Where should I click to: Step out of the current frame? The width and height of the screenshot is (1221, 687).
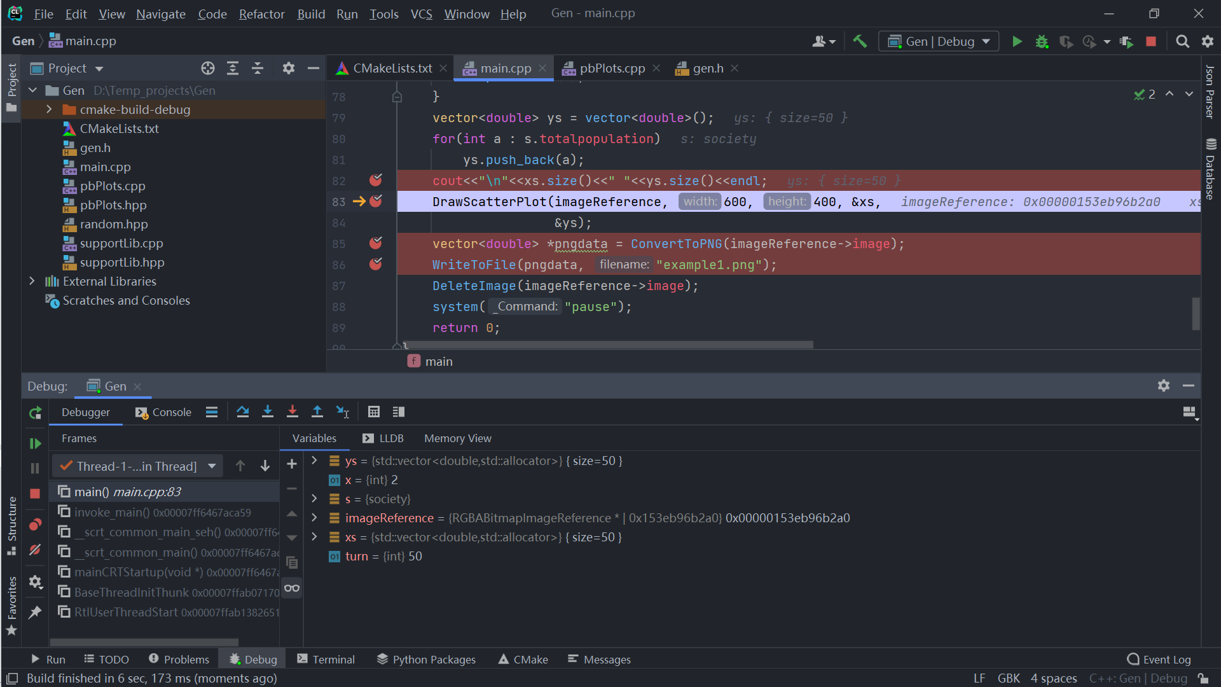pos(317,412)
